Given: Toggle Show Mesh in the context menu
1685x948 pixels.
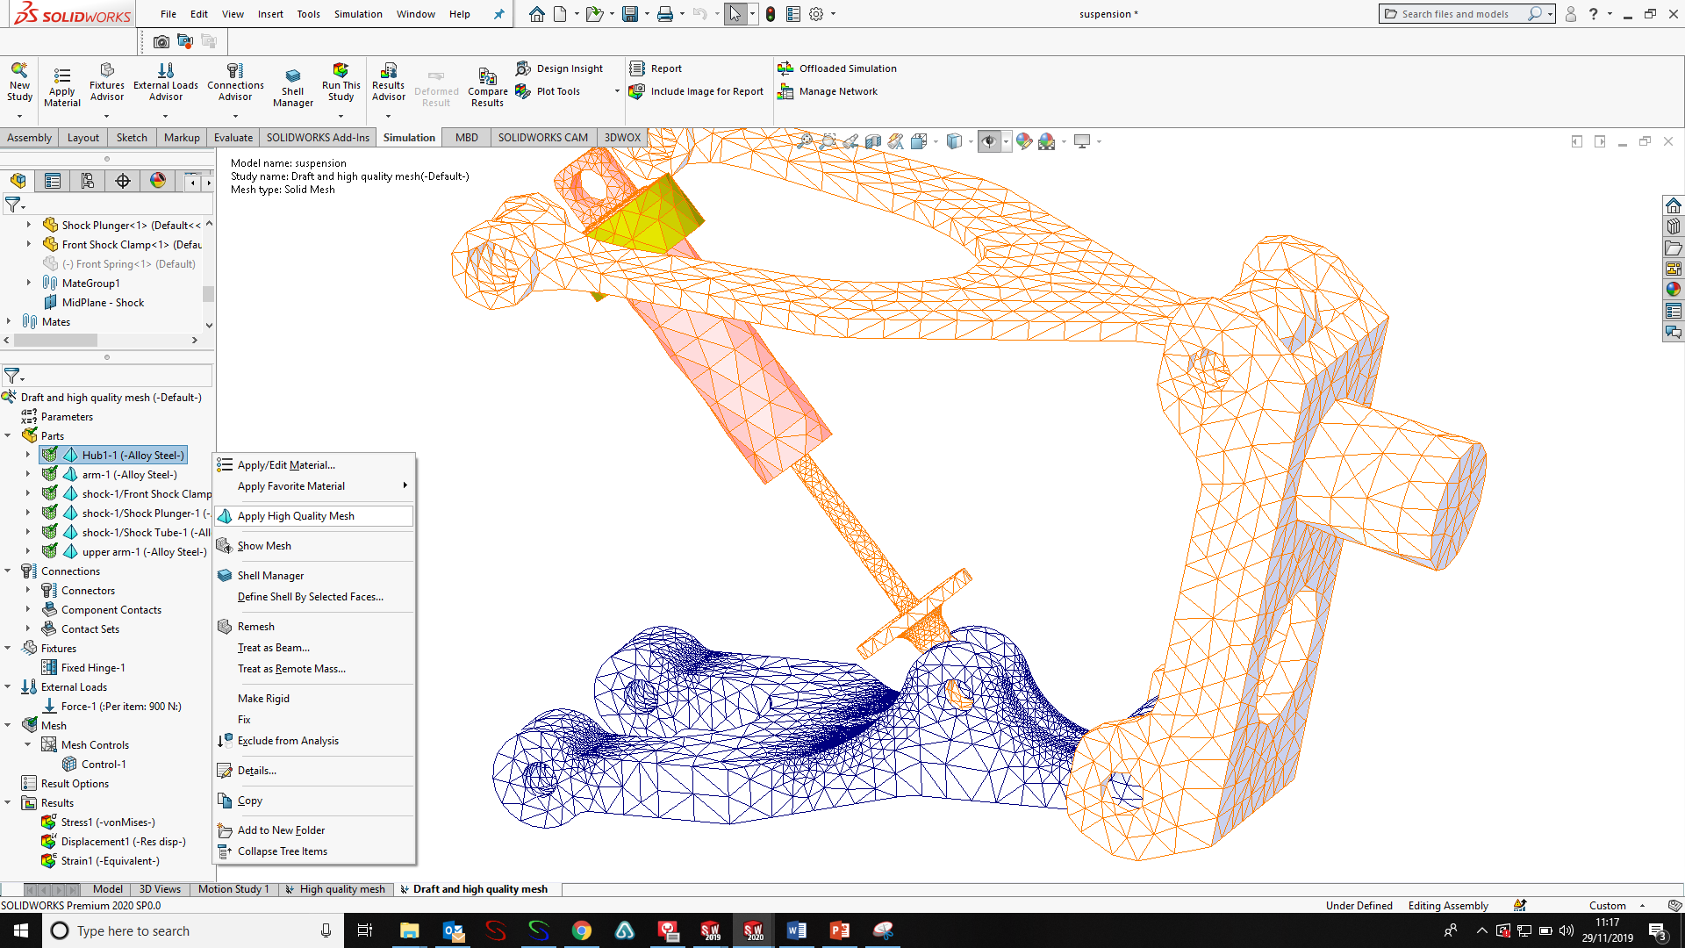Looking at the screenshot, I should coord(264,546).
